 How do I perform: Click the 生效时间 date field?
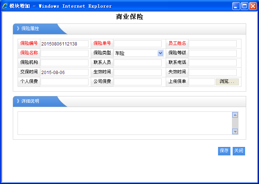[x=138, y=73]
